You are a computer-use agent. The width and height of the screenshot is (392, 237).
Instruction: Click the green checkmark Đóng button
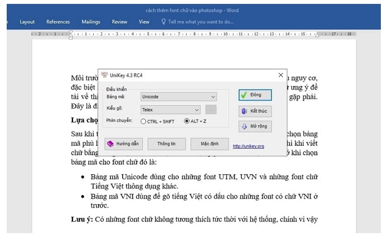(x=255, y=95)
